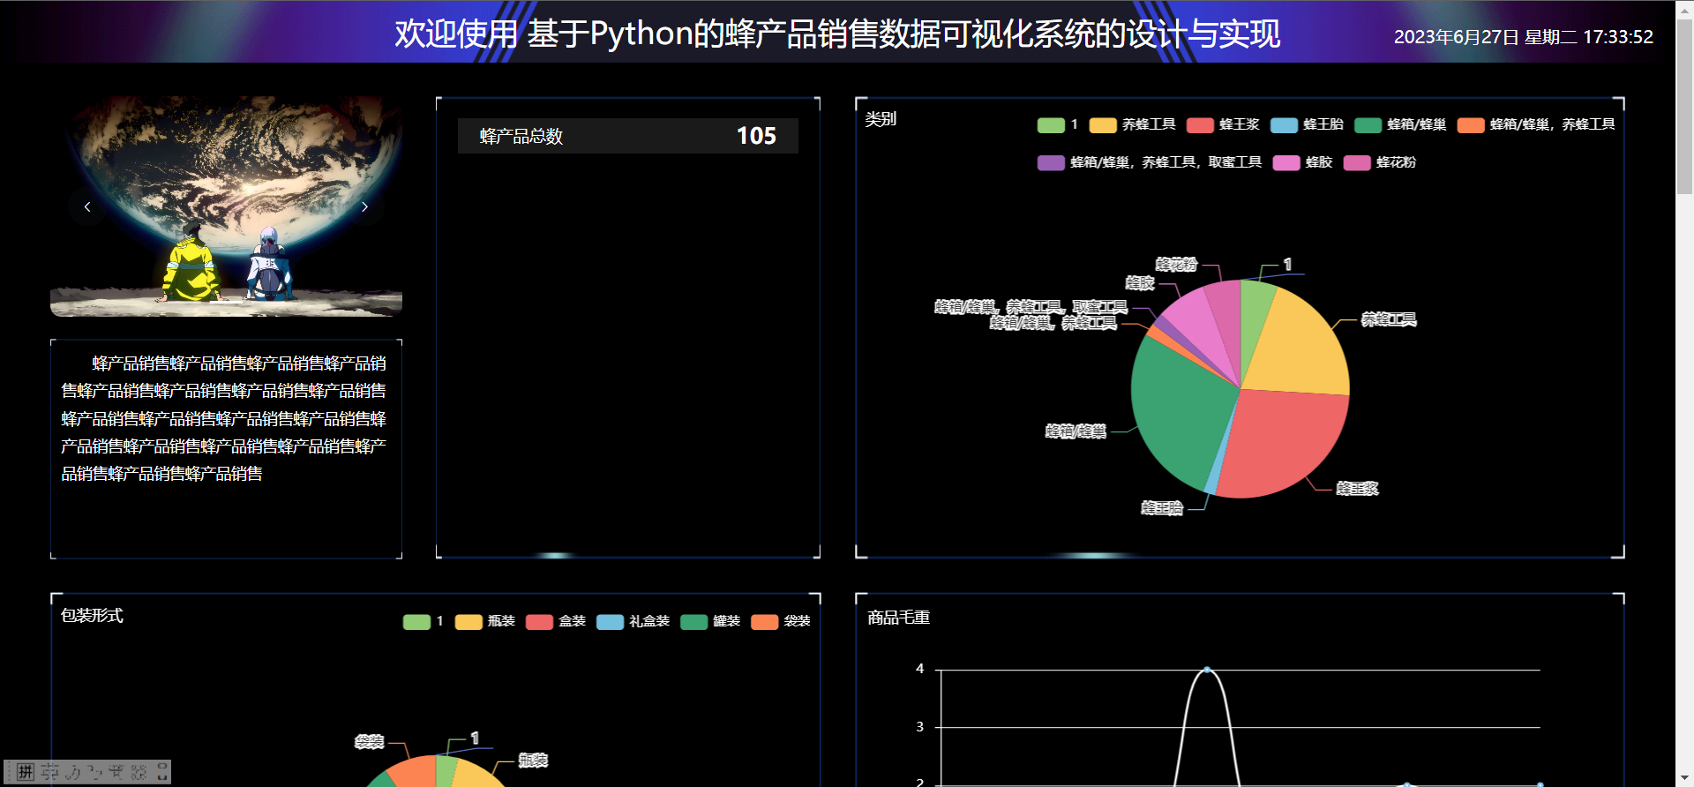Click the 蜂产品总数 105 row

click(627, 136)
